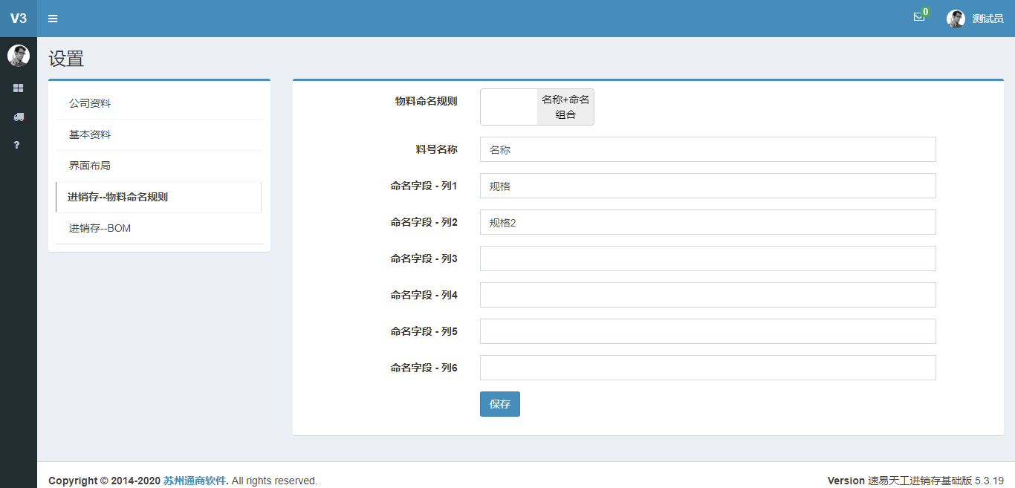Open the truck logistics icon in sidebar
This screenshot has width=1015, height=488.
[19, 117]
